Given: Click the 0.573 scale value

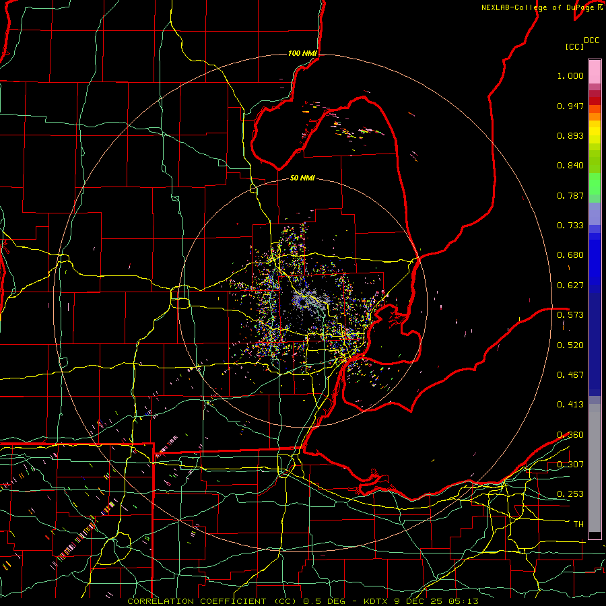Looking at the screenshot, I should pyautogui.click(x=570, y=315).
